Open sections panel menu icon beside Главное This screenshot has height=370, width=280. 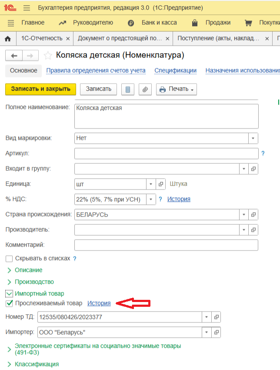tap(11, 23)
